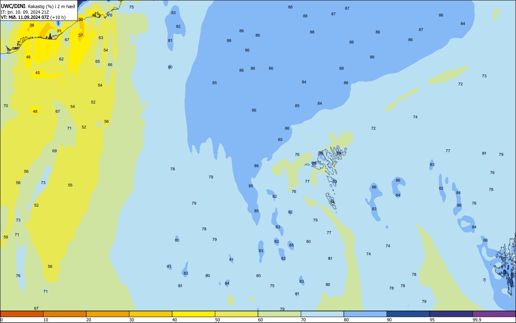Image resolution: width=516 pixels, height=323 pixels.
Task: Click the humidity value '48' in the yellow spot
Action: [35, 111]
